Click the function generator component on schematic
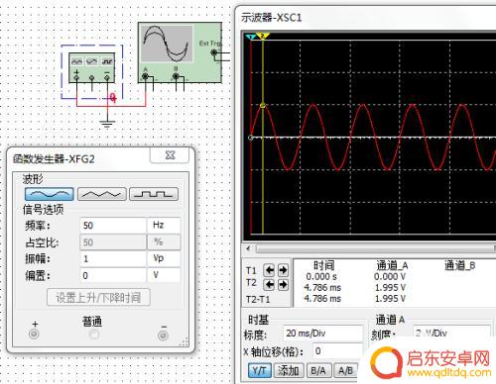This screenshot has width=496, height=384. 92,67
